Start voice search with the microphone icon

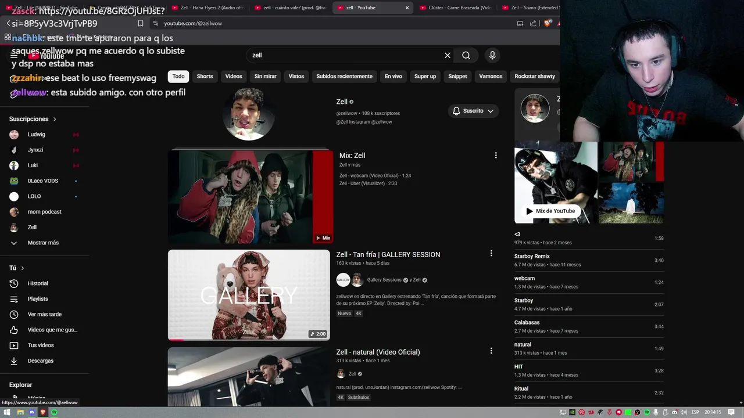click(x=492, y=55)
